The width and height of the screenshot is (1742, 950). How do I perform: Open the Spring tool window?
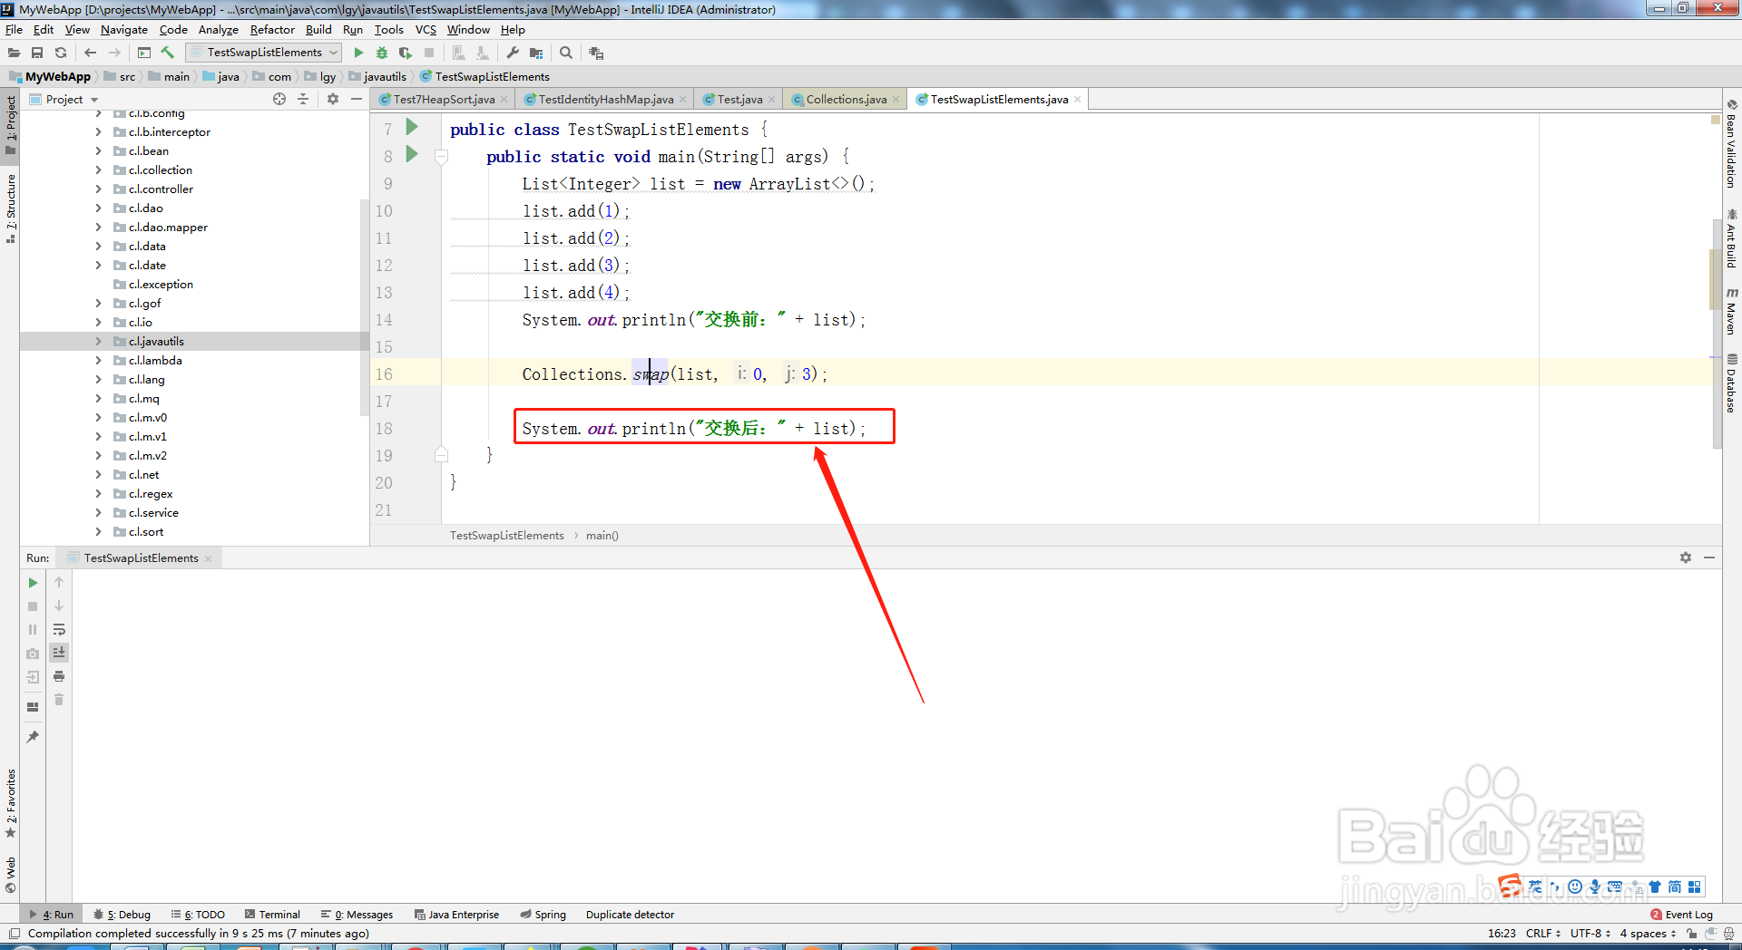coord(543,915)
